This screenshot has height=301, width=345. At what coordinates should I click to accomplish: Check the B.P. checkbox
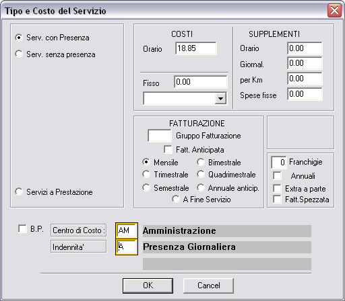22,229
